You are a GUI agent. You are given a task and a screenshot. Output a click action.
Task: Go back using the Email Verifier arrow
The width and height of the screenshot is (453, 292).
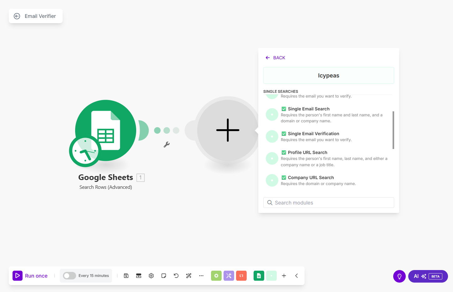[17, 16]
